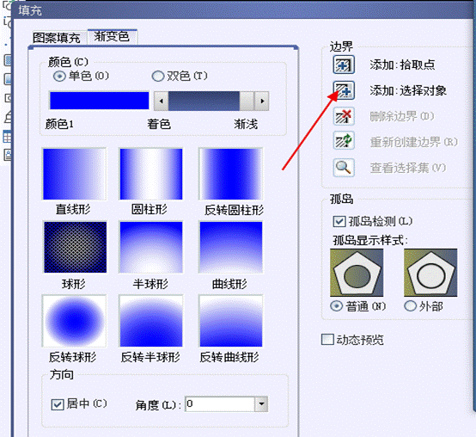Toggle the 孤岛检测 island detection checkbox
Image resolution: width=476 pixels, height=437 pixels.
click(339, 221)
